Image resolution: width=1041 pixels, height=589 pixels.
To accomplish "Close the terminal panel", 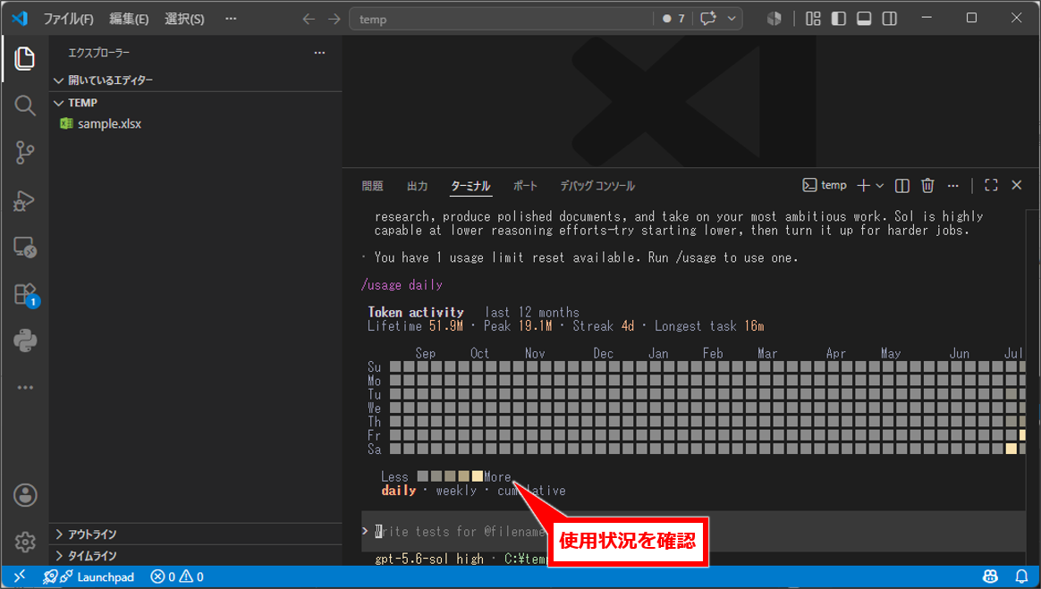I will point(1017,185).
